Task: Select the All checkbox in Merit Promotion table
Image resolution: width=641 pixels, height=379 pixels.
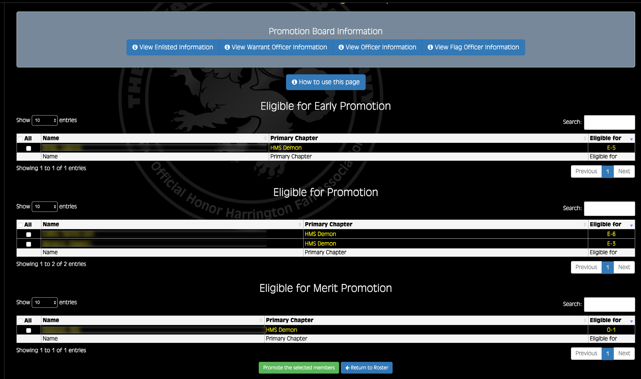Action: [x=20, y=321]
